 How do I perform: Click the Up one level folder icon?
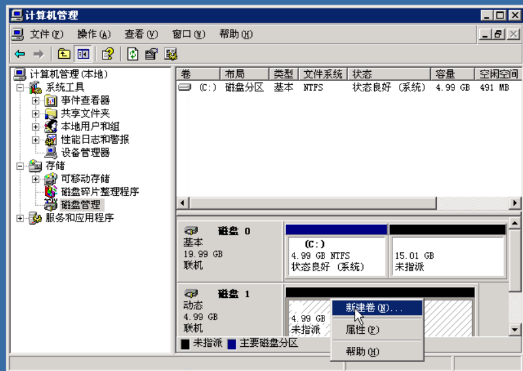tap(64, 54)
